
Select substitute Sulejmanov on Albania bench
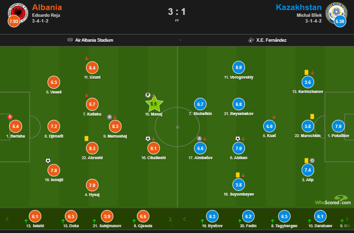[x=107, y=216]
